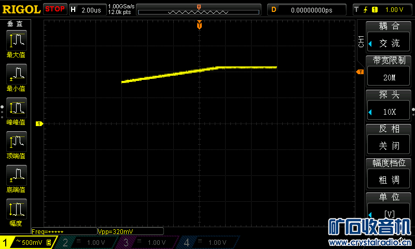Click the delay D 0.00000000ps readout
The height and width of the screenshot is (249, 415).
(307, 10)
